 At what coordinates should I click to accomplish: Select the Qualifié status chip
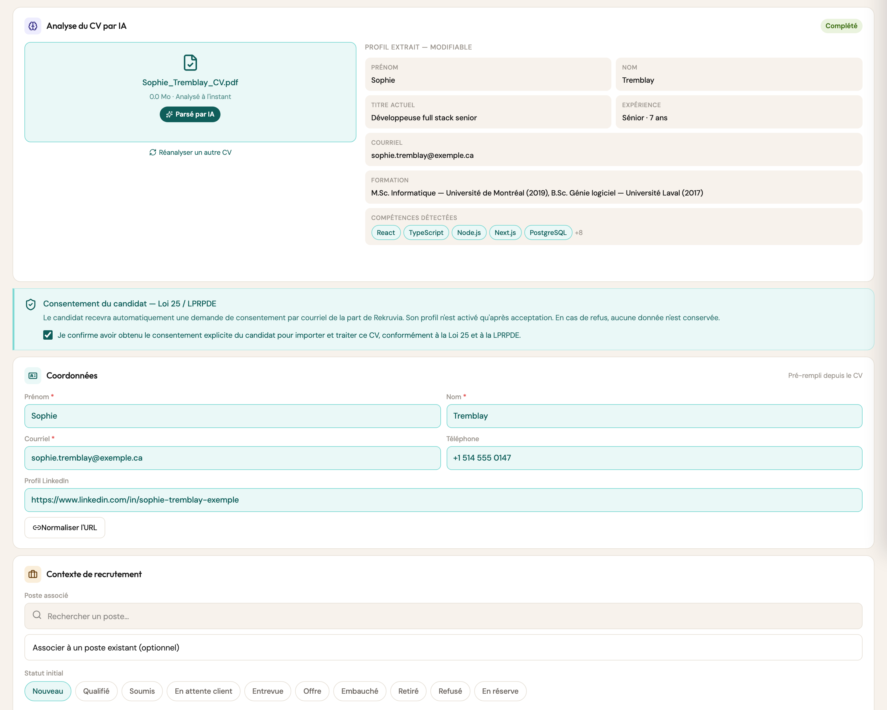click(x=96, y=691)
